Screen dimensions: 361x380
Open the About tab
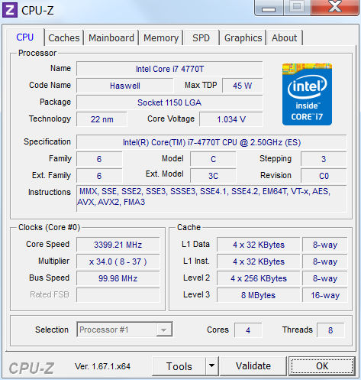284,38
